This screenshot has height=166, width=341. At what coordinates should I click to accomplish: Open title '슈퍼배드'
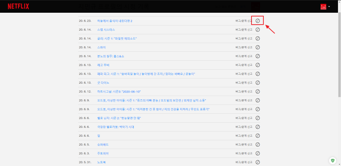pos(103,144)
